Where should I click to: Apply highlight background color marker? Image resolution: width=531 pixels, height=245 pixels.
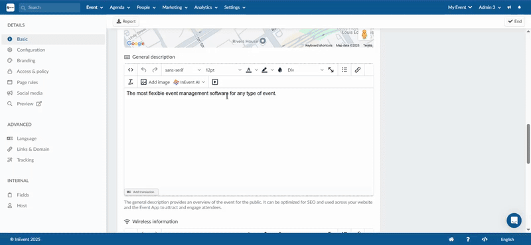click(x=264, y=70)
